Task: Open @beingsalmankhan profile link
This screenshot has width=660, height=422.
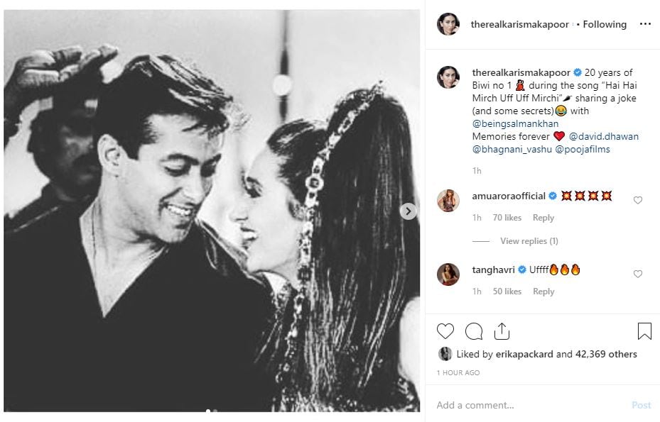Action: pos(515,123)
